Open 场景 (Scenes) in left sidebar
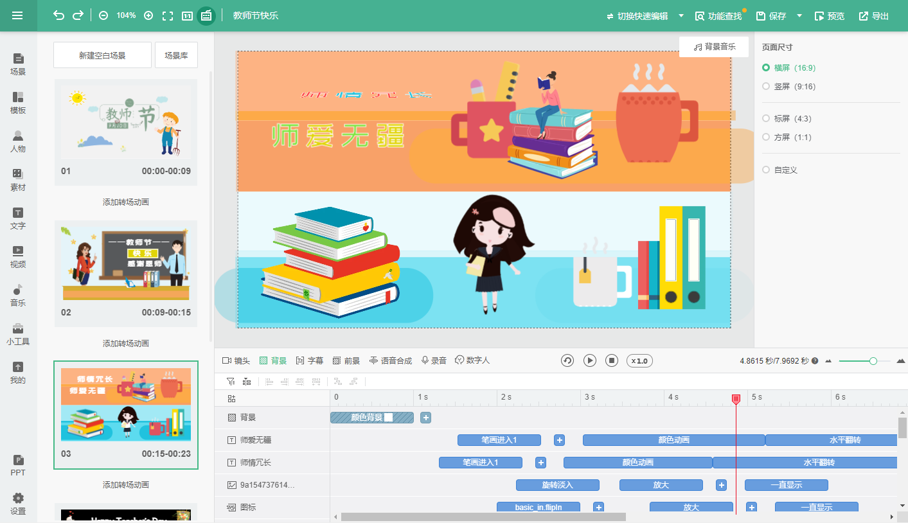The width and height of the screenshot is (908, 523). pos(18,64)
